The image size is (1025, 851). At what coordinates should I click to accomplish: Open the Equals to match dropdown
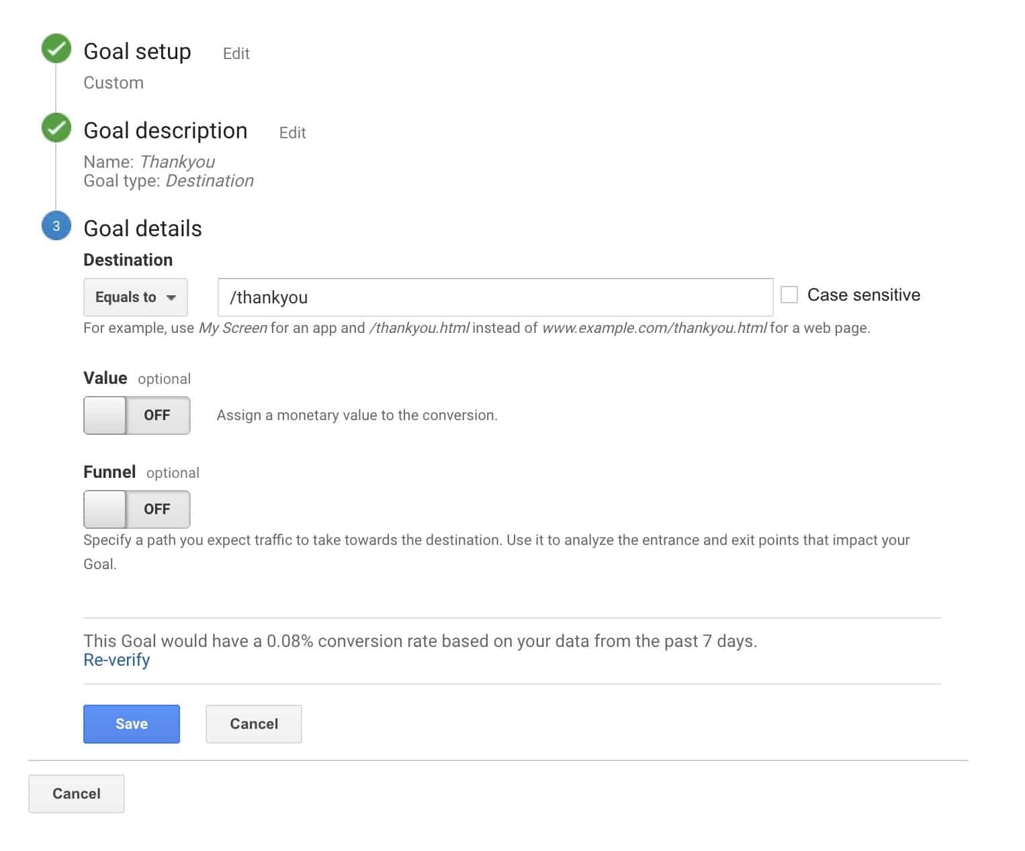135,297
